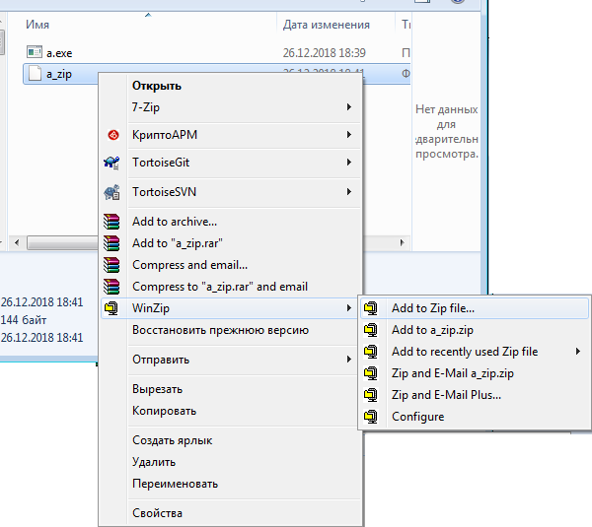This screenshot has width=592, height=527.
Task: Click the TortoiseSVN icon in context menu
Action: click(x=112, y=192)
